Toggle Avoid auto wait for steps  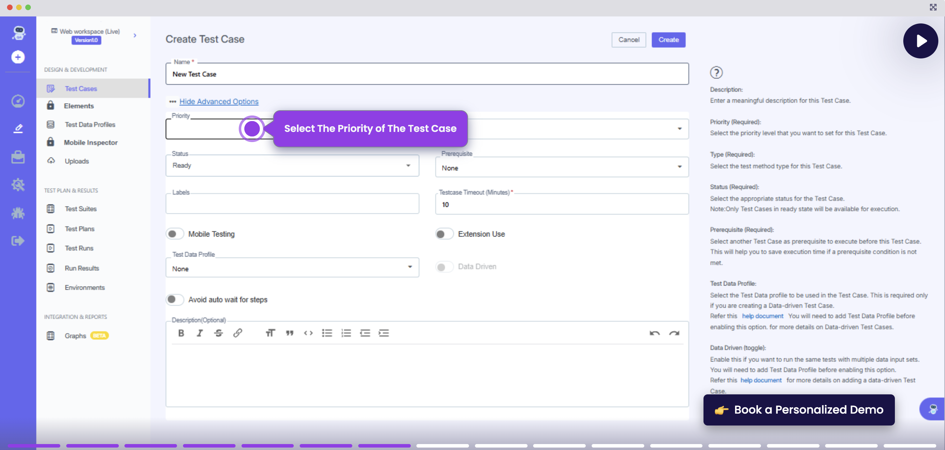pyautogui.click(x=175, y=300)
